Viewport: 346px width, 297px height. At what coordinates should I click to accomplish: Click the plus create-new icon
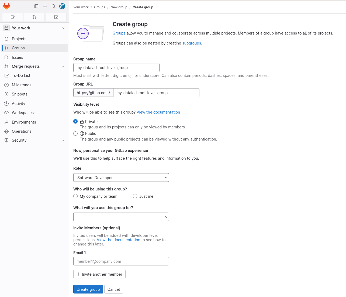click(45, 6)
